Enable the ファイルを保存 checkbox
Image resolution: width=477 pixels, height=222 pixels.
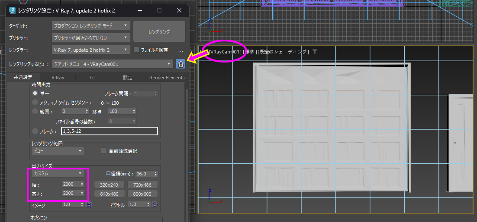tap(136, 50)
